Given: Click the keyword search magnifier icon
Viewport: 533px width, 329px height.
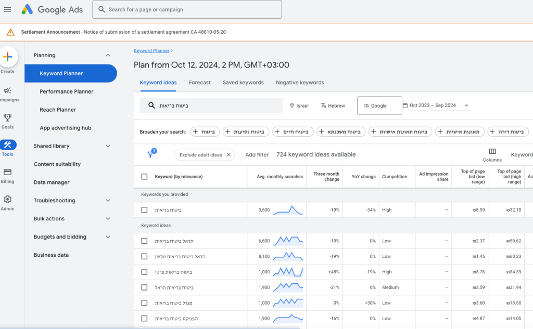Looking at the screenshot, I should [x=151, y=106].
